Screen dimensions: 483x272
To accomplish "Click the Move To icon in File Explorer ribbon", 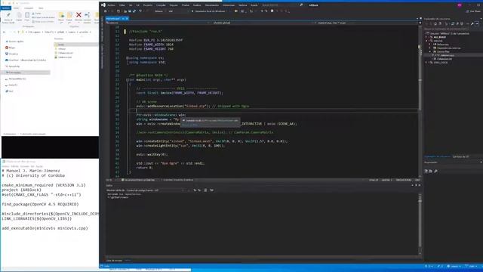I will click(61, 15).
